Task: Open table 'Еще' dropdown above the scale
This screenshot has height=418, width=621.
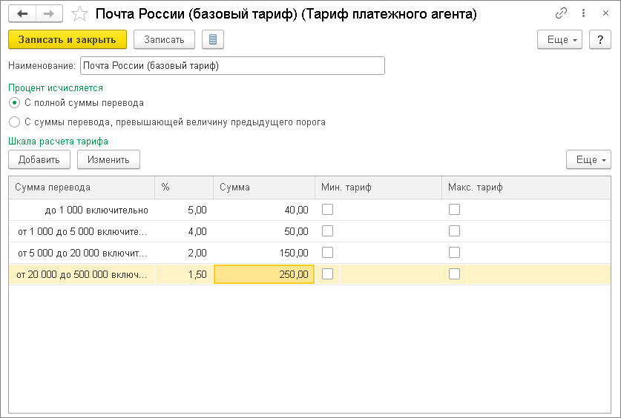Action: (588, 159)
